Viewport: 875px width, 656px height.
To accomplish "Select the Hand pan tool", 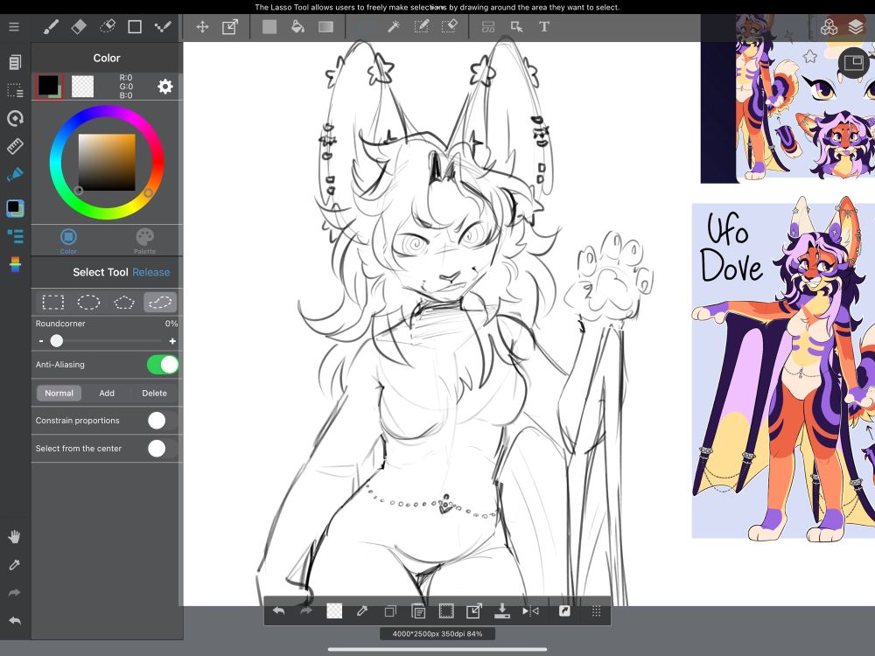I will [x=15, y=537].
